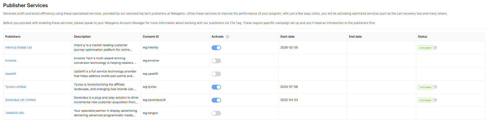Turn off the Tyviso Limited toggle

(x=216, y=87)
